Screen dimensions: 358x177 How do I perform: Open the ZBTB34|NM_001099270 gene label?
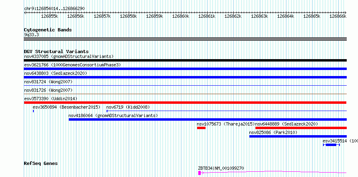click(x=221, y=168)
